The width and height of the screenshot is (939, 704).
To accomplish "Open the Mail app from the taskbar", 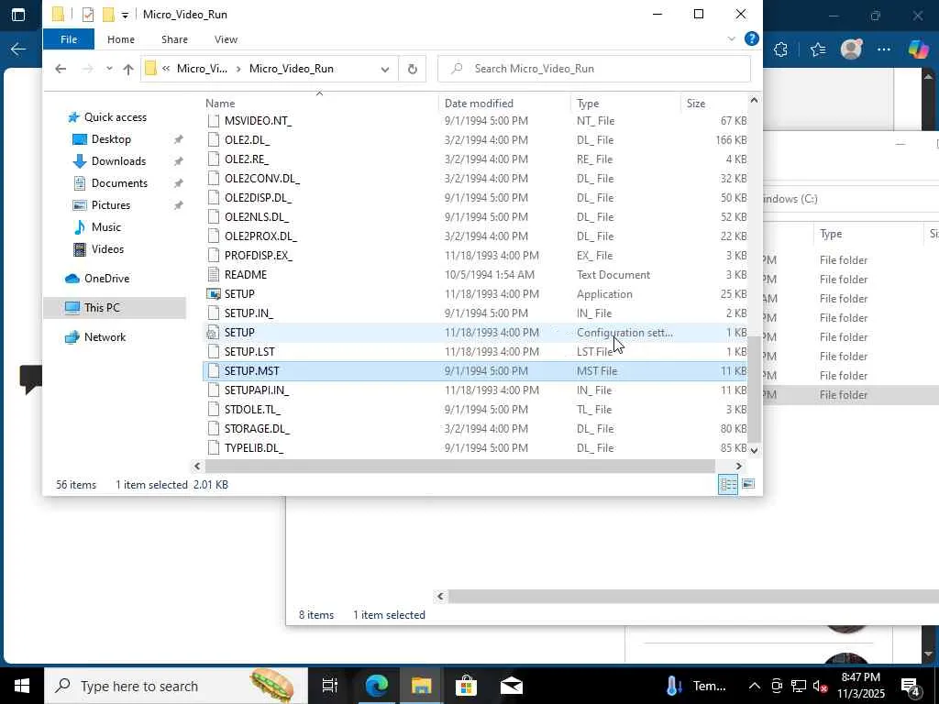I will [x=511, y=686].
